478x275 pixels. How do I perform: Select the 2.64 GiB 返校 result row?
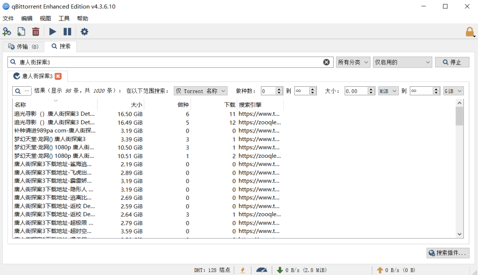click(148, 214)
